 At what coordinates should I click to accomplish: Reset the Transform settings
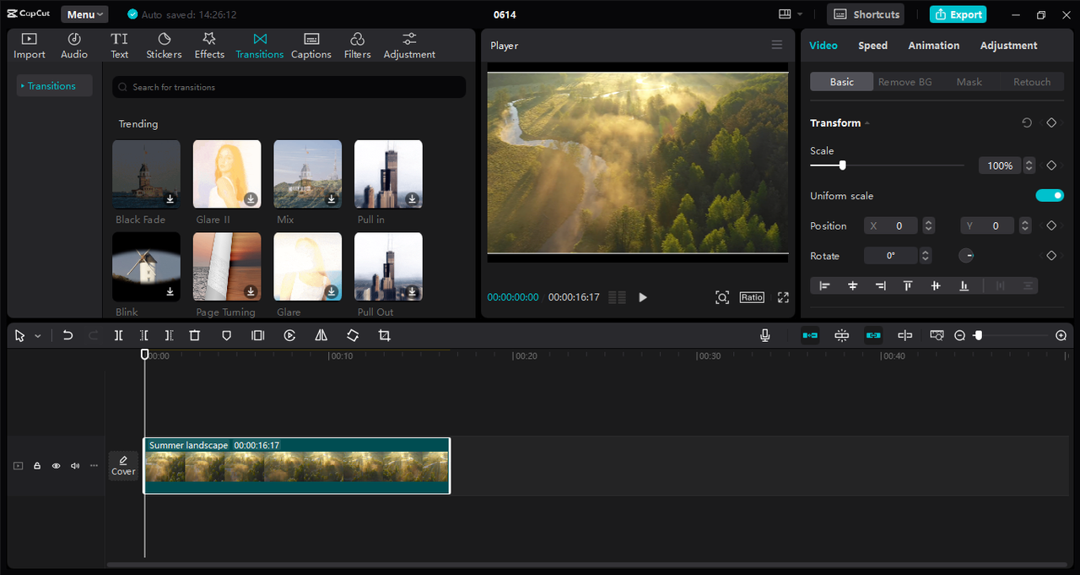1027,122
